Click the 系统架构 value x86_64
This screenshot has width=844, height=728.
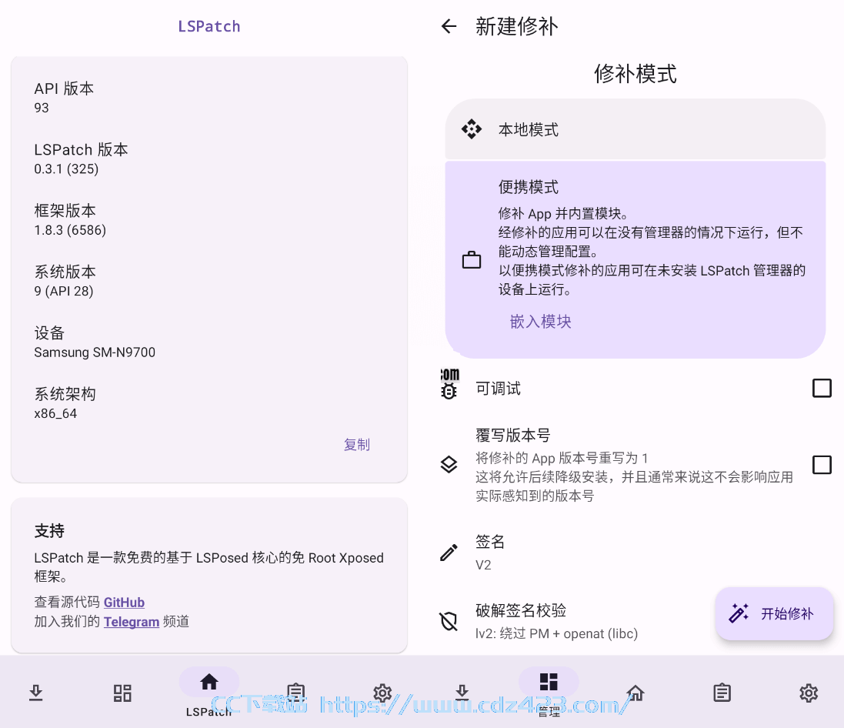pyautogui.click(x=55, y=413)
